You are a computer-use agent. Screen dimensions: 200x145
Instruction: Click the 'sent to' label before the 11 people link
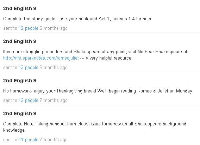point(10,139)
